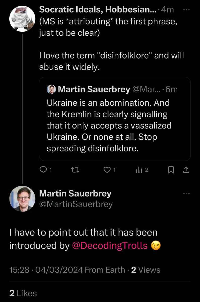The image size is (200, 302).
Task: Open the @MartinSauerbrey handle
Action: click(x=76, y=204)
